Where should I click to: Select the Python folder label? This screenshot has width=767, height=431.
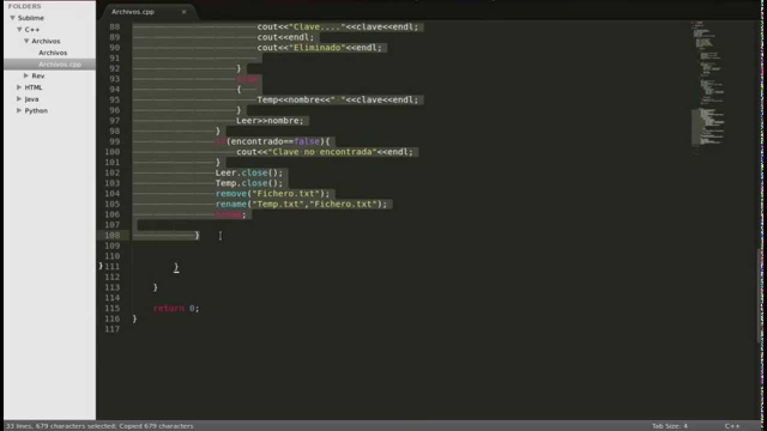click(x=36, y=111)
